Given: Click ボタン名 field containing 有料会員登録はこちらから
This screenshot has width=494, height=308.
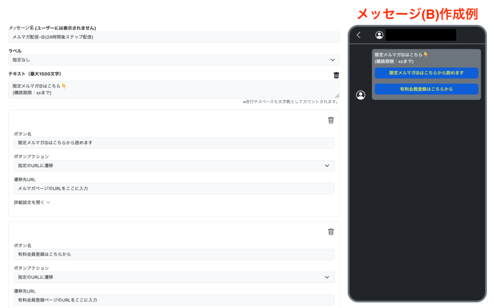Looking at the screenshot, I should point(174,254).
